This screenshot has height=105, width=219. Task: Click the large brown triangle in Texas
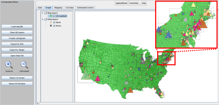130,90
